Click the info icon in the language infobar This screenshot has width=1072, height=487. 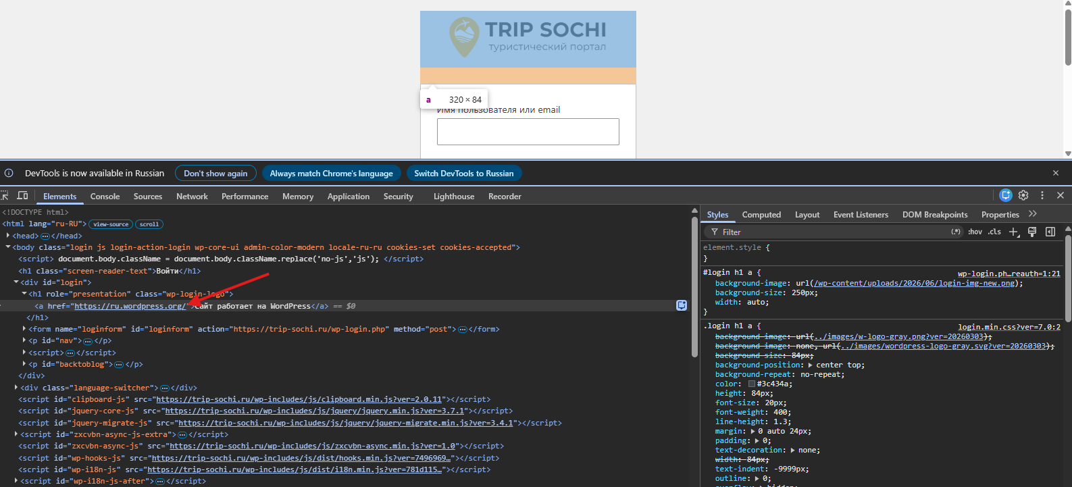(x=9, y=173)
